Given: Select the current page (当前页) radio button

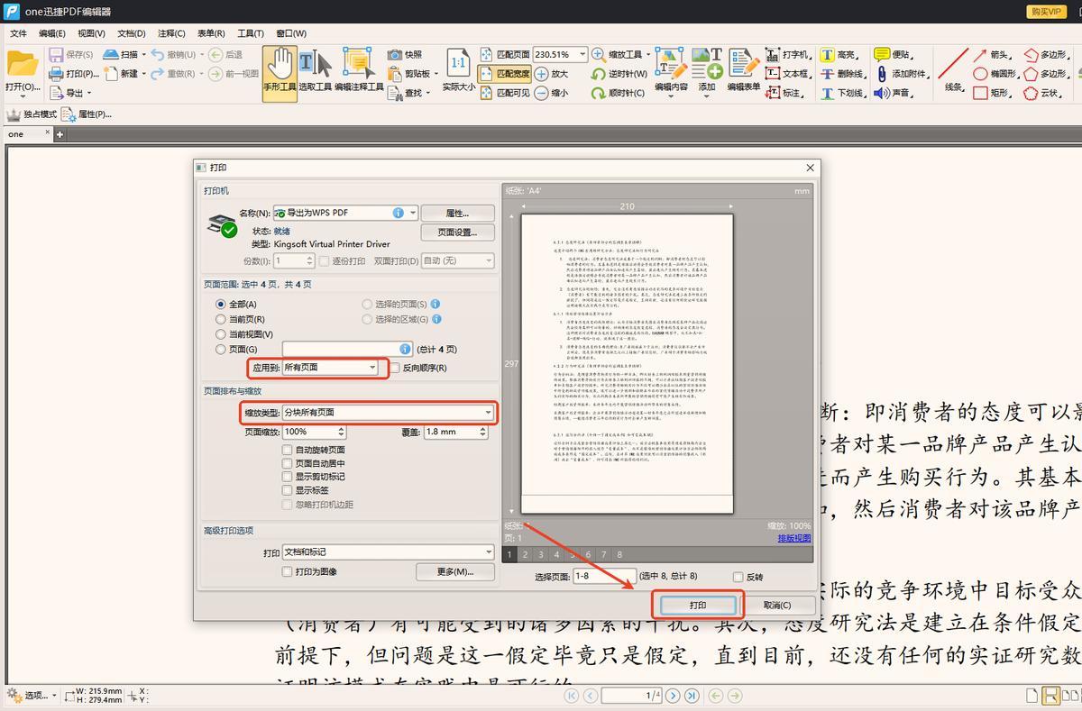Looking at the screenshot, I should tap(221, 319).
